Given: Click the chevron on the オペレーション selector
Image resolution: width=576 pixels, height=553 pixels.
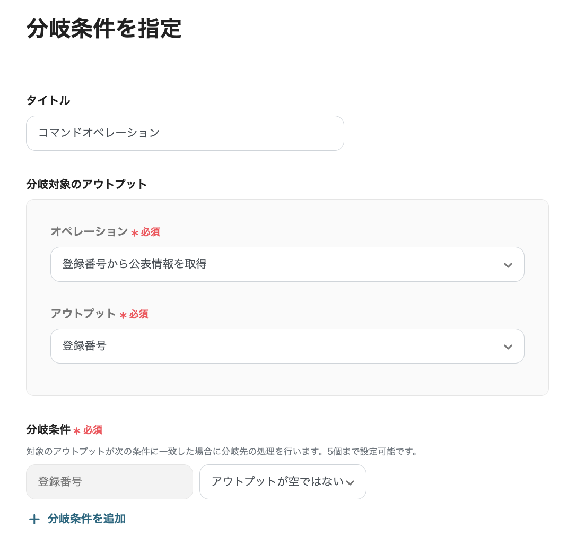Looking at the screenshot, I should pos(508,264).
